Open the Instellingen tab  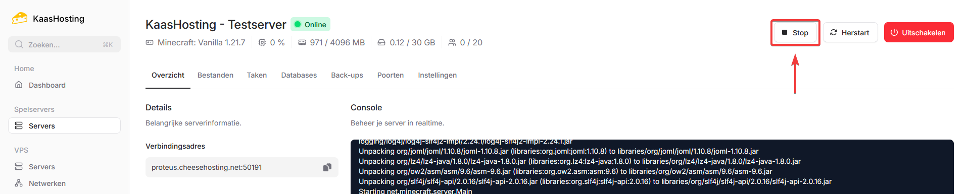[438, 75]
